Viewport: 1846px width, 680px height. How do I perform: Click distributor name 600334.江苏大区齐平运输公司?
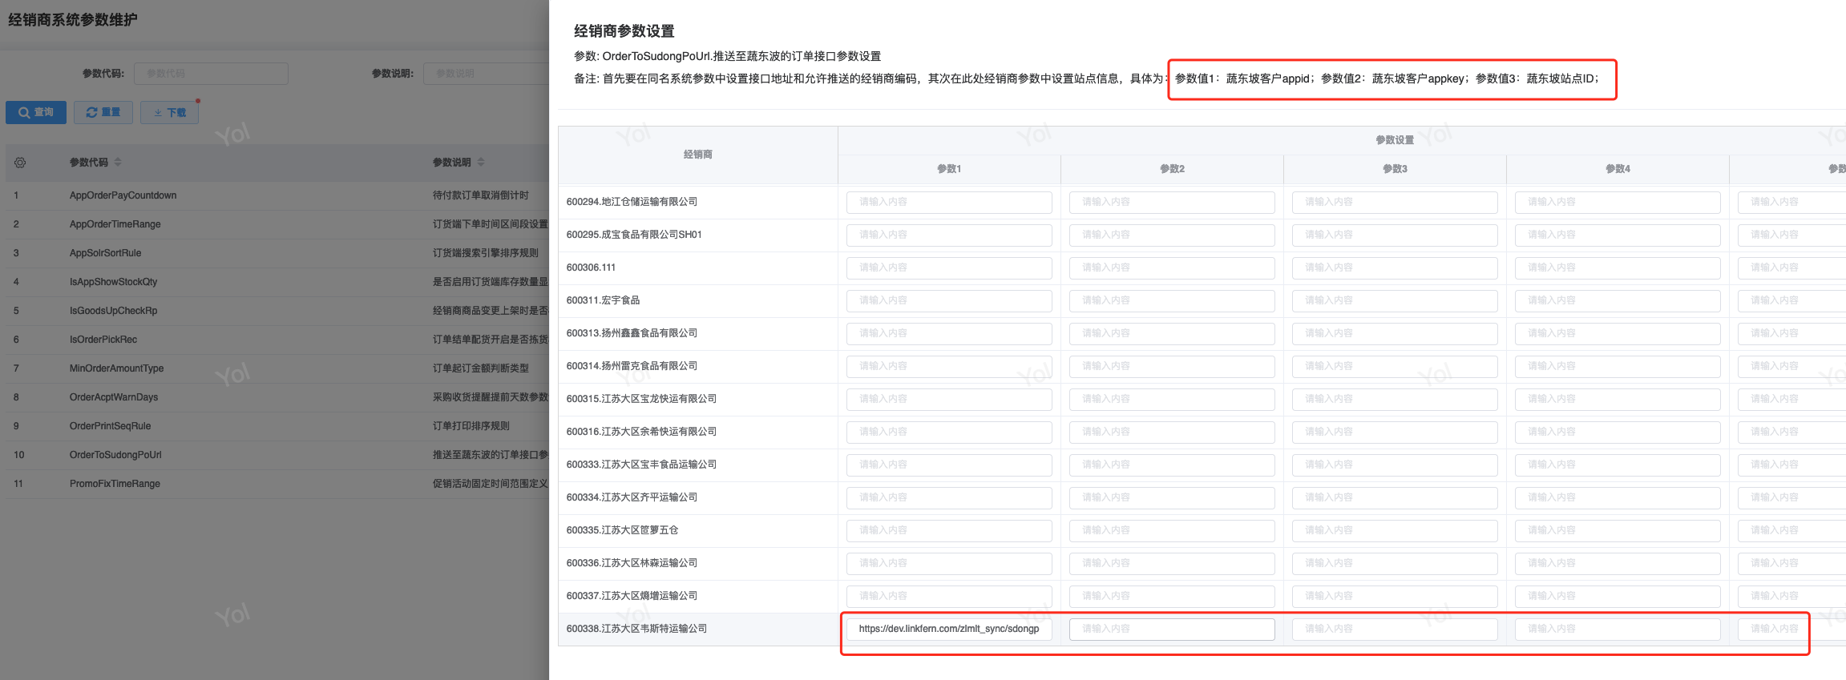pos(632,497)
